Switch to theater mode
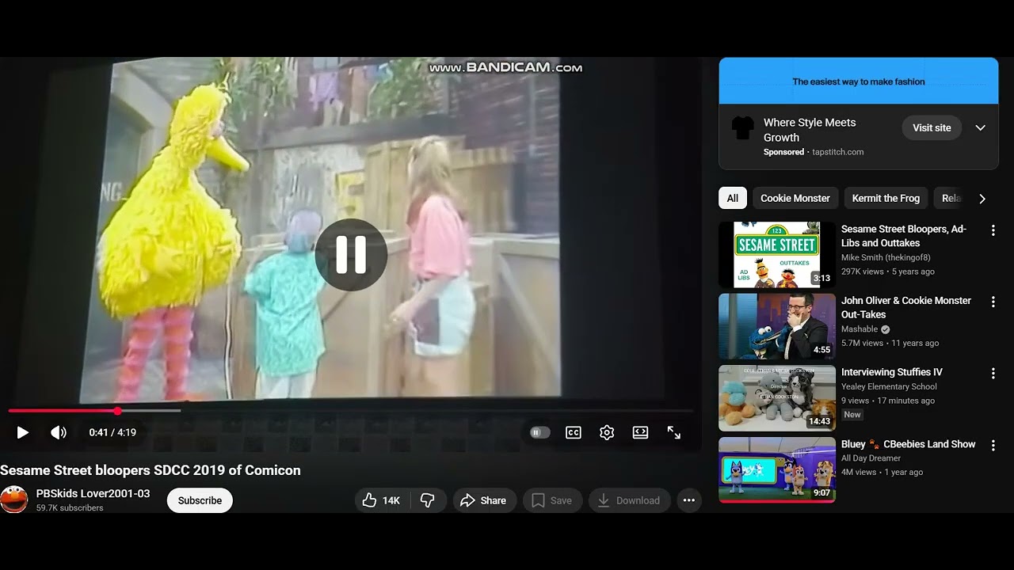The height and width of the screenshot is (570, 1014). (640, 432)
